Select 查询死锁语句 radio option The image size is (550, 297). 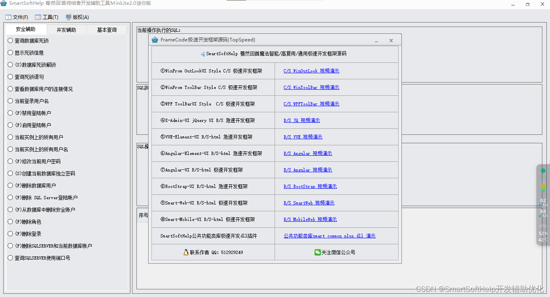(26, 77)
